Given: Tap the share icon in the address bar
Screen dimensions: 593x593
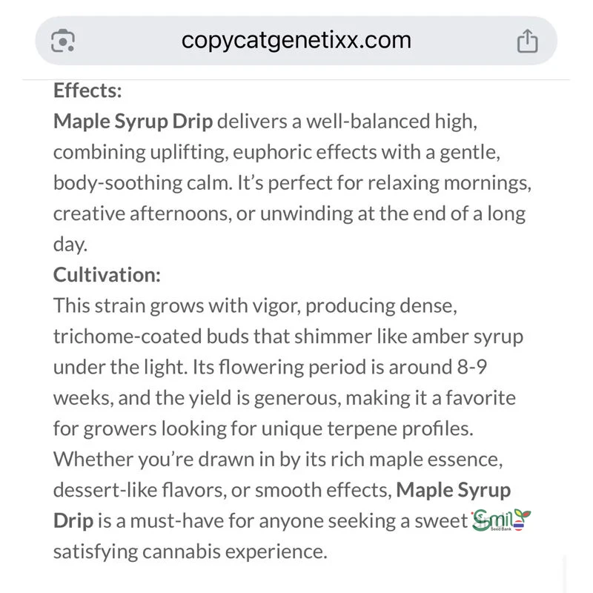Looking at the screenshot, I should click(x=526, y=41).
